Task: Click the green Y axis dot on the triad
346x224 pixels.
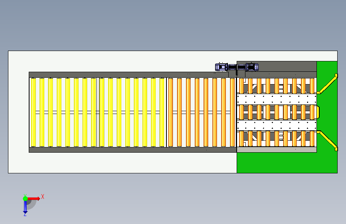Action: coord(25,198)
